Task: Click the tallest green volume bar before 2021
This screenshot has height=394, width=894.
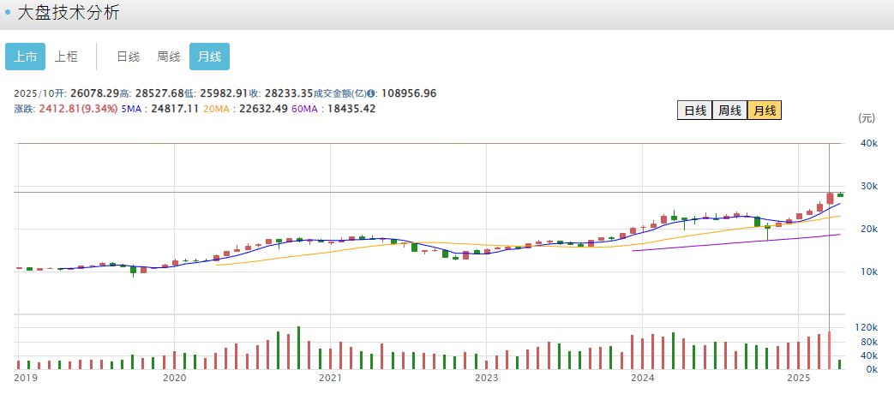Action: [298, 348]
